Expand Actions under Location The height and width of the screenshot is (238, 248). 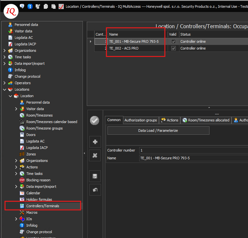point(16,167)
